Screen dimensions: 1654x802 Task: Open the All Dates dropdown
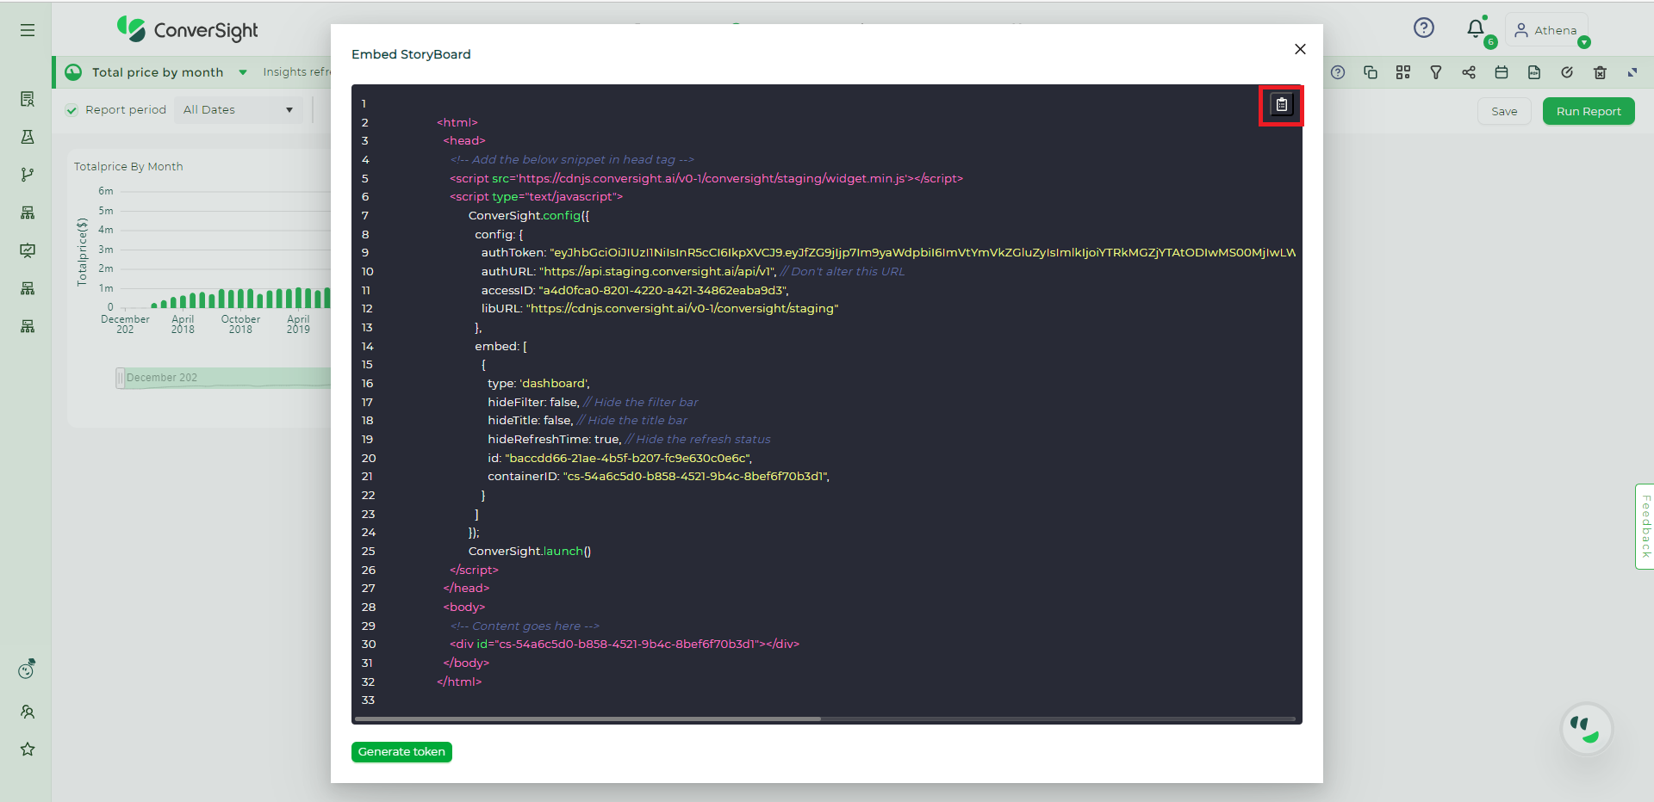239,110
